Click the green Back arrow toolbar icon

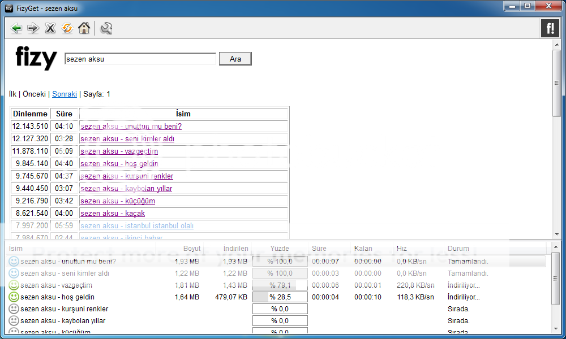pyautogui.click(x=16, y=28)
